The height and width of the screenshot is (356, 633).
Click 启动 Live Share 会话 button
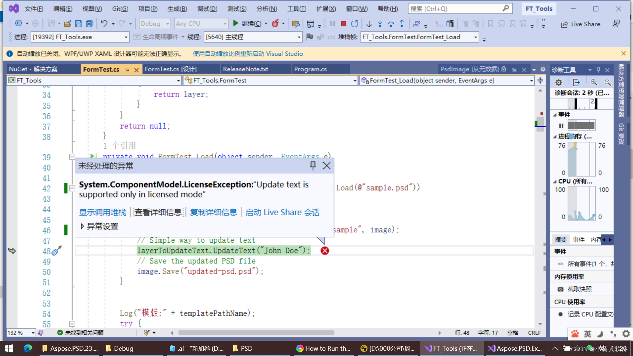pos(283,212)
